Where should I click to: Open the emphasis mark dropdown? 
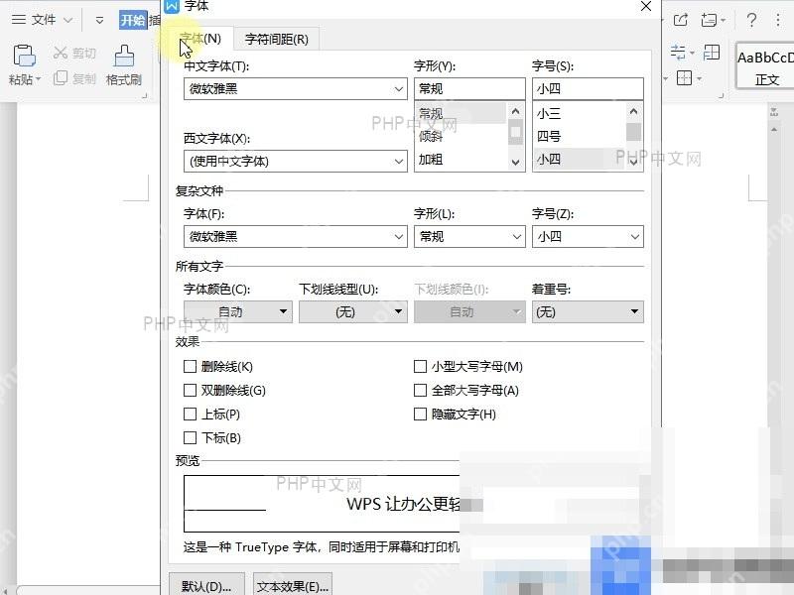tap(588, 311)
